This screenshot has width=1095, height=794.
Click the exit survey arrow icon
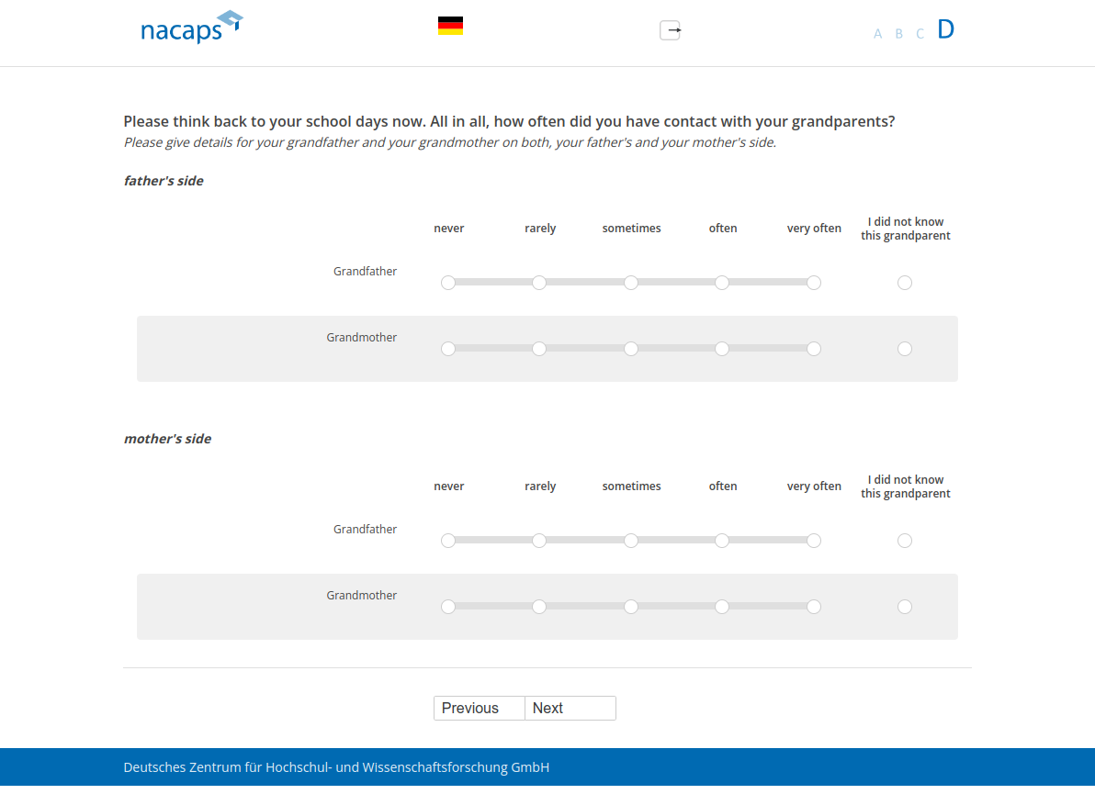[x=671, y=30]
